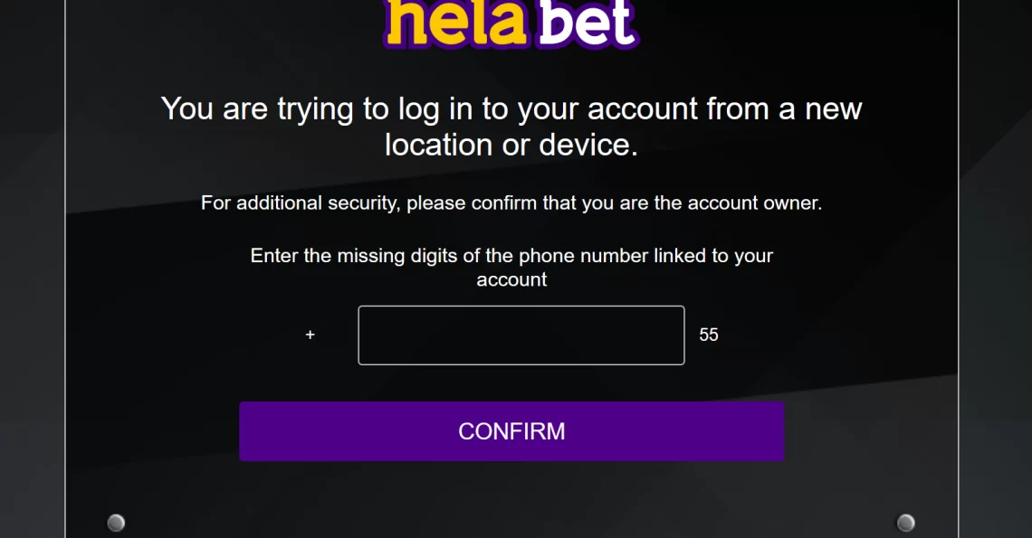Click the trailing "55" phone digits
This screenshot has height=538, width=1032.
[x=709, y=335]
